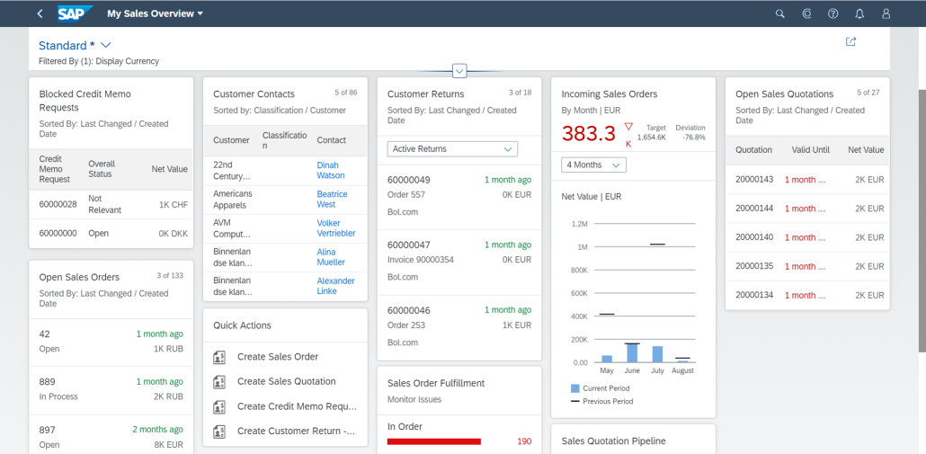The image size is (926, 454).
Task: Open the Volker Vertriebler contact link
Action: pyautogui.click(x=336, y=227)
